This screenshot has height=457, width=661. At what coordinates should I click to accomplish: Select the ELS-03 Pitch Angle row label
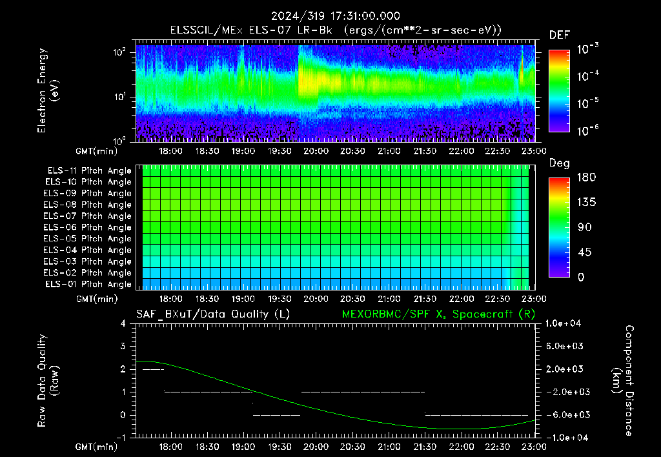[x=88, y=261]
